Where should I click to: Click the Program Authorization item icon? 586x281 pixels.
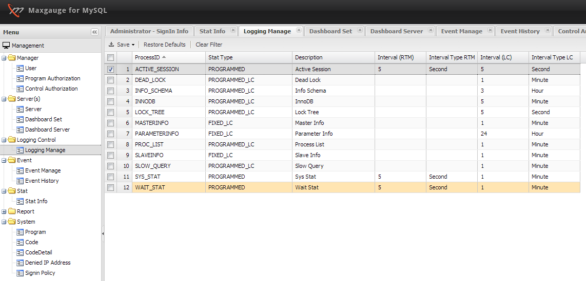[20, 78]
